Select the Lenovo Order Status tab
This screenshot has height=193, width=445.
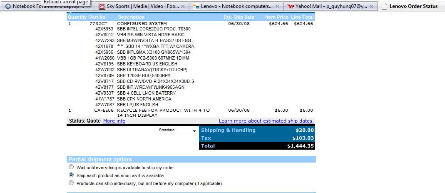pyautogui.click(x=412, y=6)
